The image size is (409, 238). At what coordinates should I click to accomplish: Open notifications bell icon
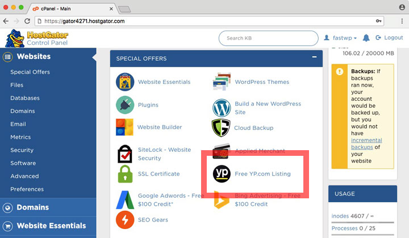coord(366,38)
